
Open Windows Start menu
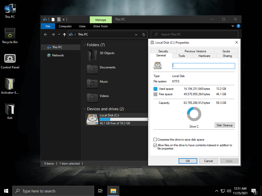pyautogui.click(x=6, y=191)
